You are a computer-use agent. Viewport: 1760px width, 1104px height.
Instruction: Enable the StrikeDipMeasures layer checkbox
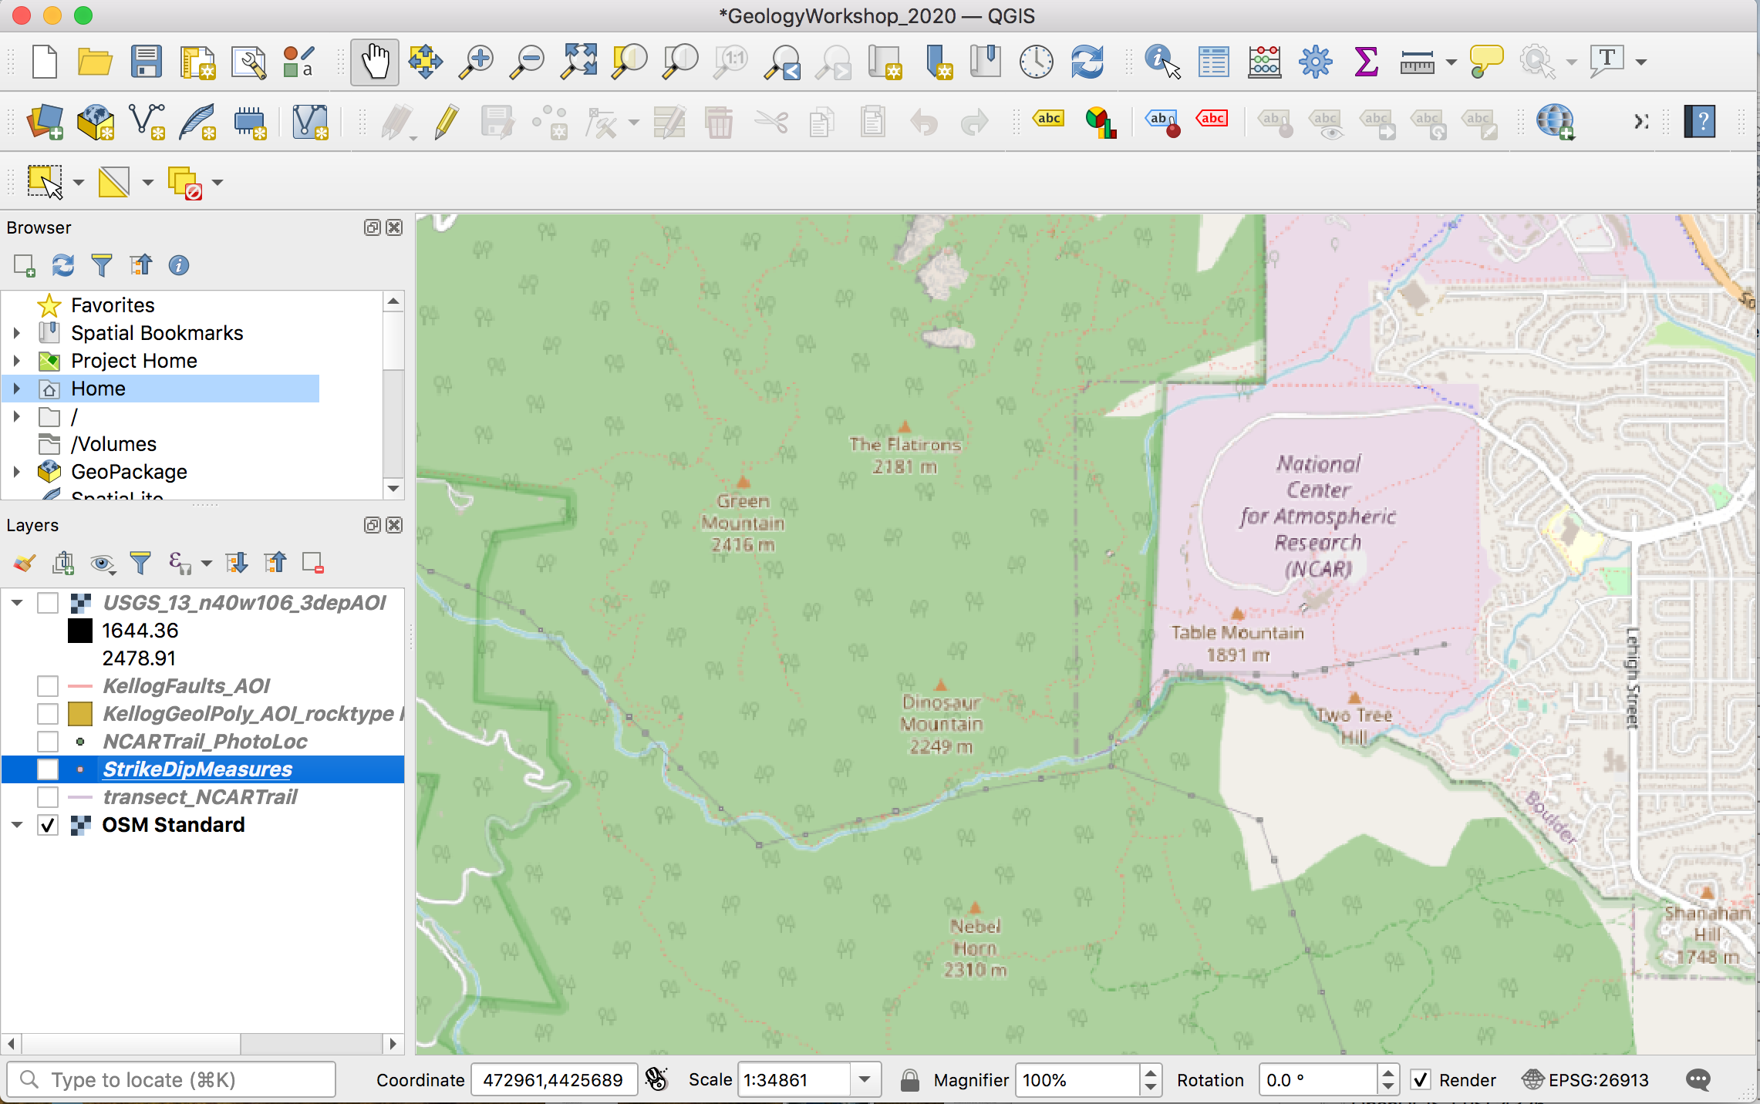coord(48,769)
